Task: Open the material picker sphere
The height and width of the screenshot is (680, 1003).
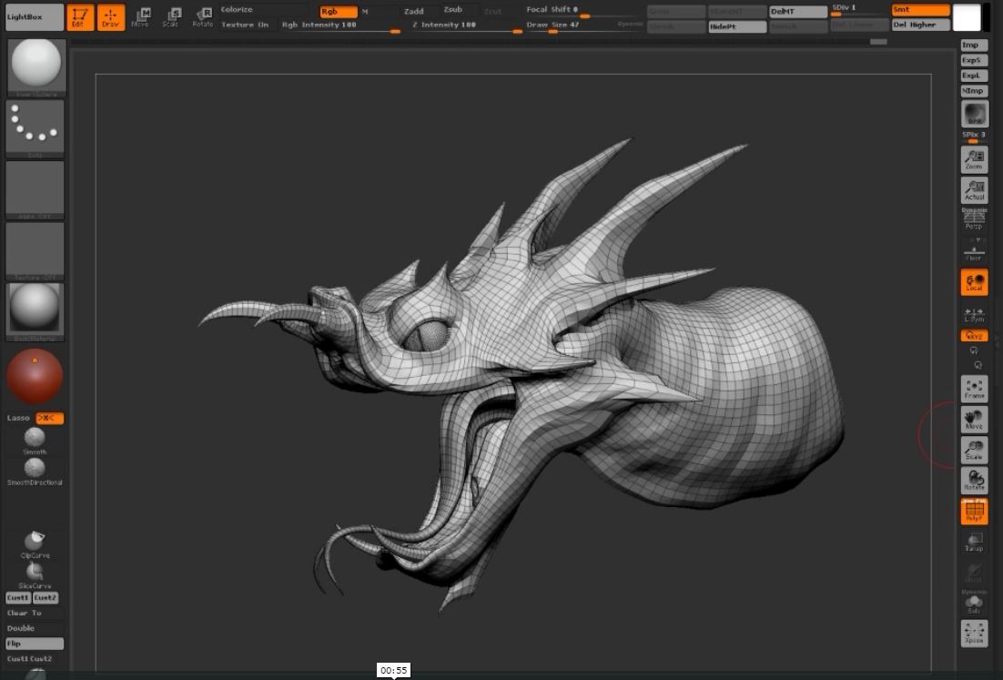Action: [35, 310]
